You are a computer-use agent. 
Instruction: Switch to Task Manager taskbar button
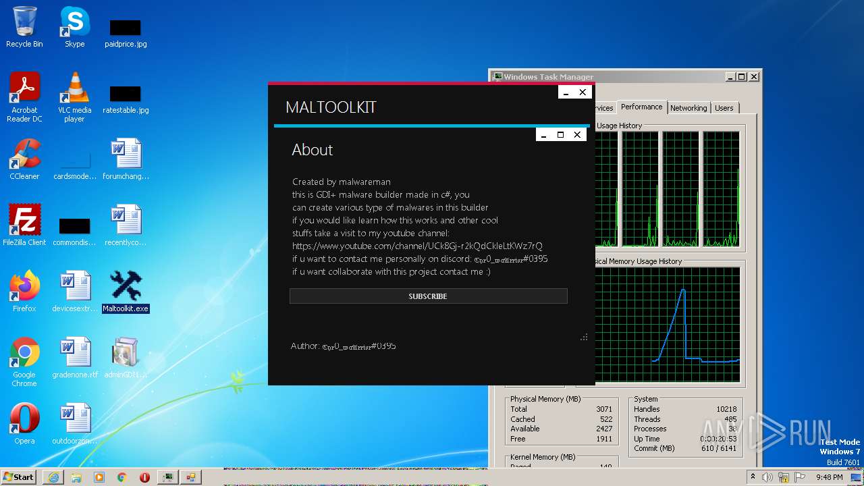coord(167,477)
